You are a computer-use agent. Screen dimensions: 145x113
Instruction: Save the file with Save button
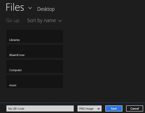pyautogui.click(x=114, y=109)
